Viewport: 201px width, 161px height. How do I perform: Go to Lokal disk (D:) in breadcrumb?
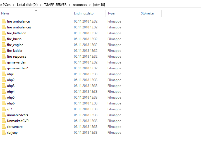point(27,5)
